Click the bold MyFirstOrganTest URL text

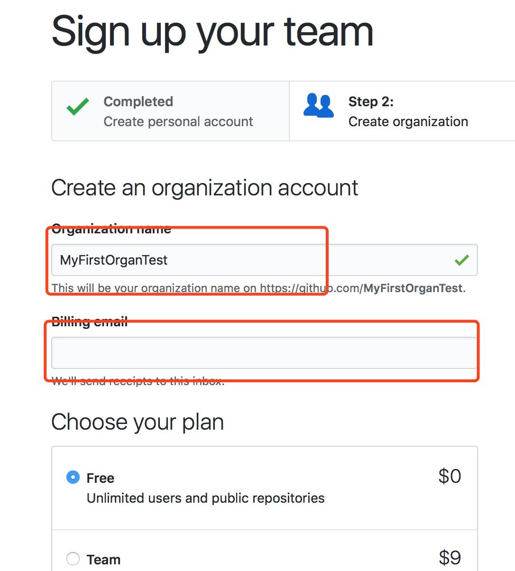click(x=413, y=288)
